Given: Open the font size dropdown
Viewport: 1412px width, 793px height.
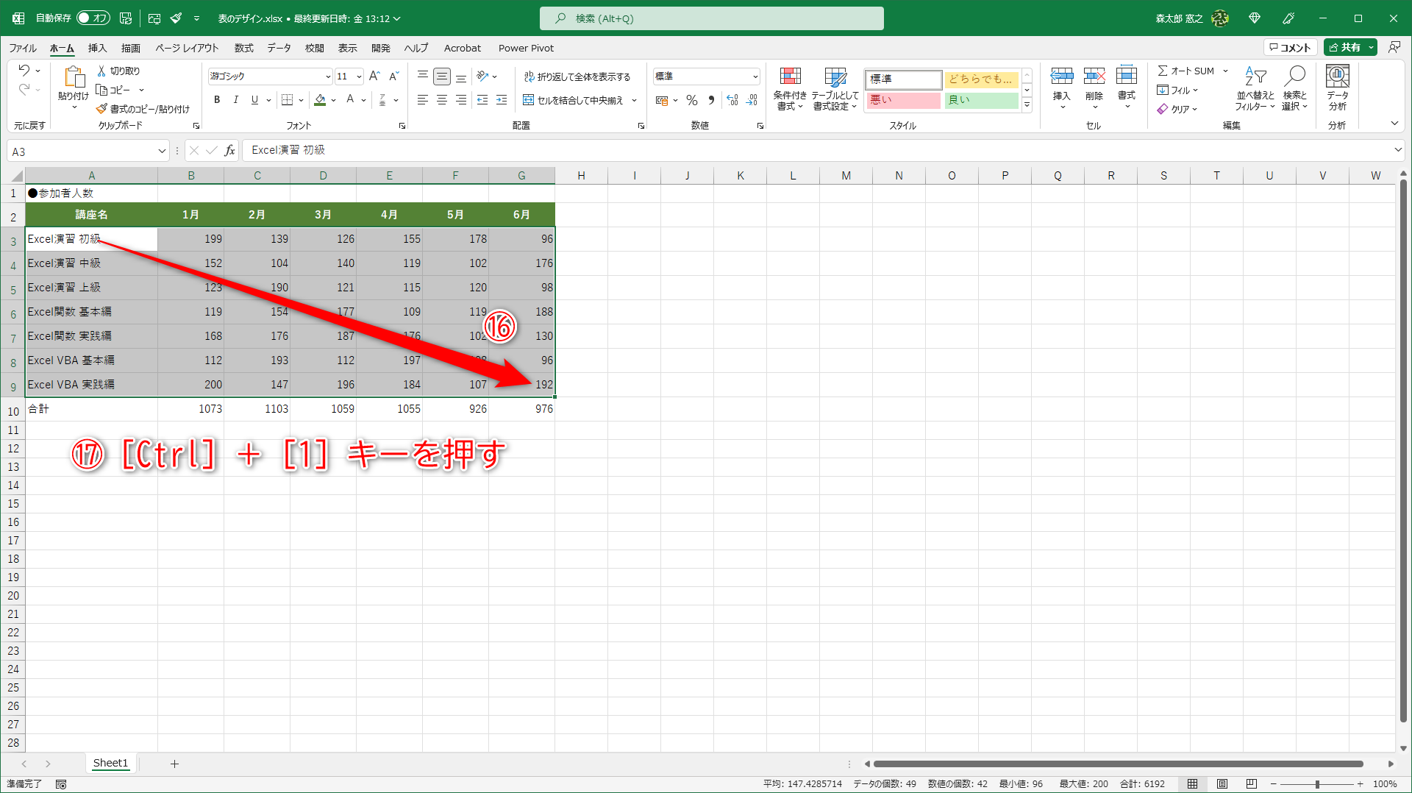Looking at the screenshot, I should 359,77.
